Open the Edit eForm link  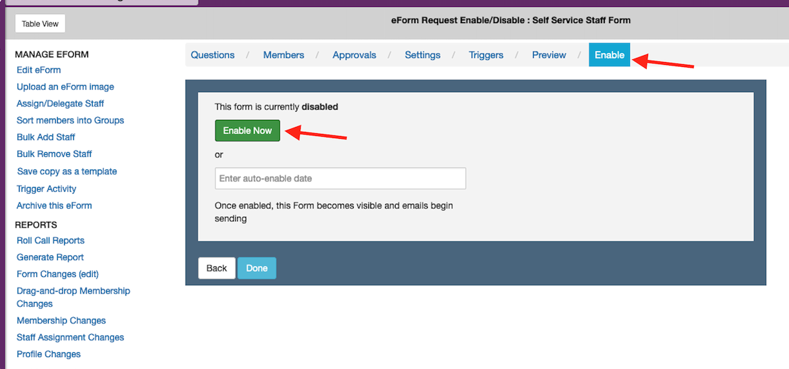(38, 70)
